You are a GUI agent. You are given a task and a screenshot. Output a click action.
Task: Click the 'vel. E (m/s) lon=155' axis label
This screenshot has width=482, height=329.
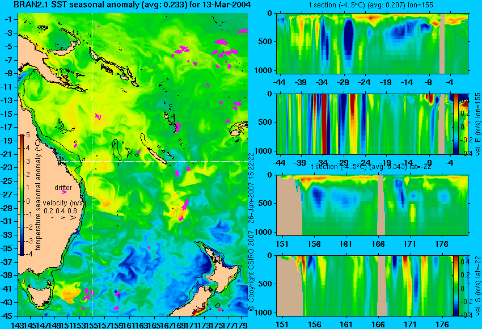478,124
